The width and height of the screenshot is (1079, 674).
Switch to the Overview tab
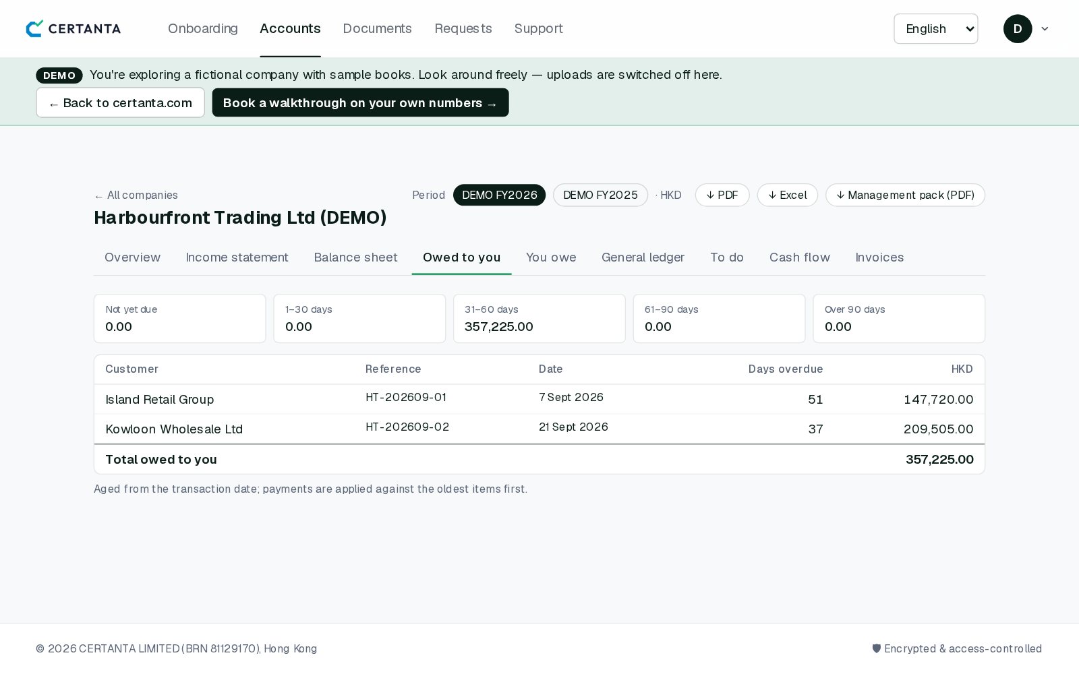133,257
